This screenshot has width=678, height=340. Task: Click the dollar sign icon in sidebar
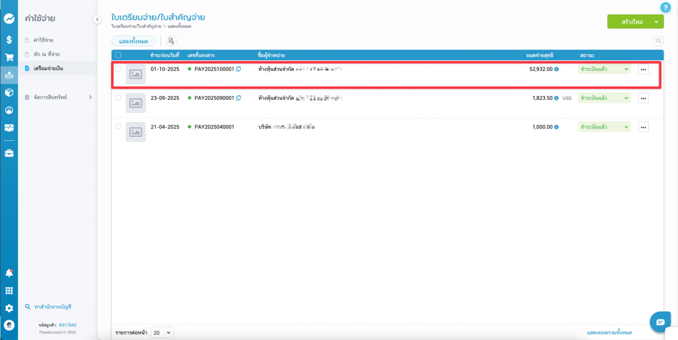[x=9, y=40]
